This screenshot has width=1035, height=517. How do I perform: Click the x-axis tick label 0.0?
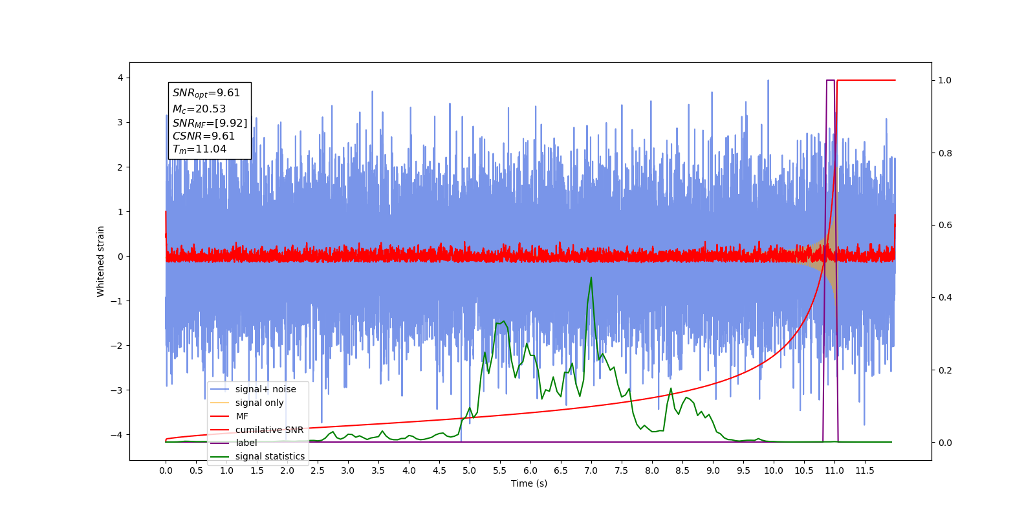click(x=166, y=470)
